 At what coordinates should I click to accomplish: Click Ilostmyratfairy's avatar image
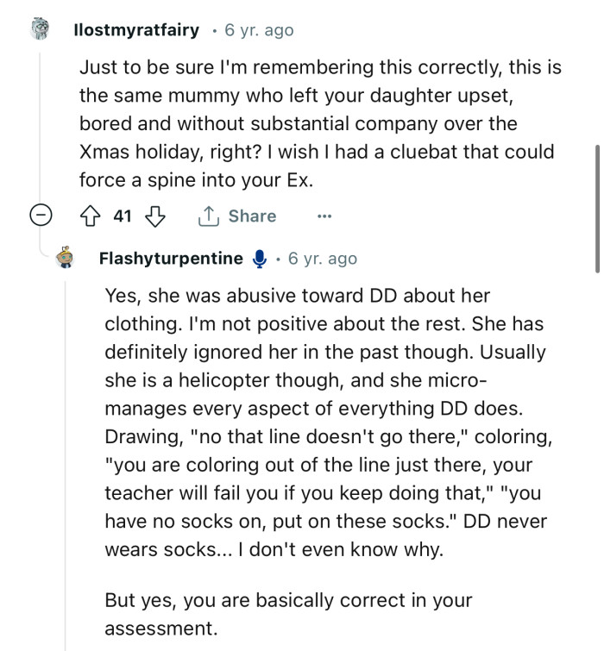40,30
